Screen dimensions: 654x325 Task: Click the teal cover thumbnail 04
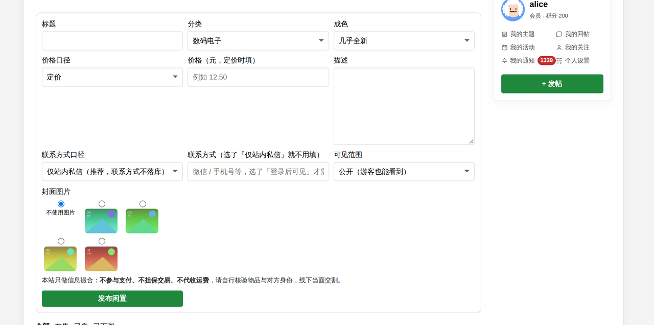pos(101,221)
